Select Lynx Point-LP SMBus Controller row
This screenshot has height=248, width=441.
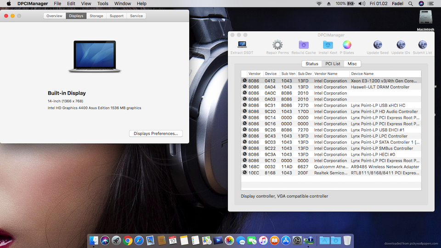331,148
